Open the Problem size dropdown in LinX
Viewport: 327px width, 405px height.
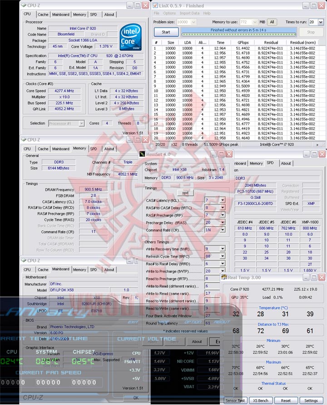(x=193, y=22)
